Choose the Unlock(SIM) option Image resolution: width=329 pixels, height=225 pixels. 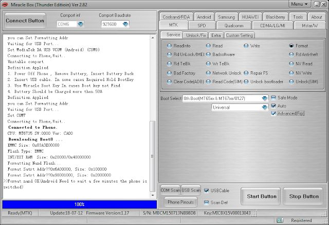click(x=291, y=82)
